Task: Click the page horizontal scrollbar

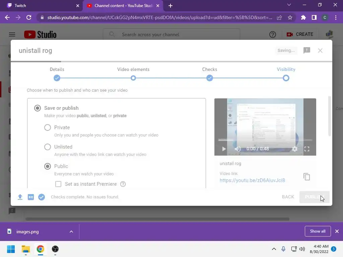Action: coord(157,219)
